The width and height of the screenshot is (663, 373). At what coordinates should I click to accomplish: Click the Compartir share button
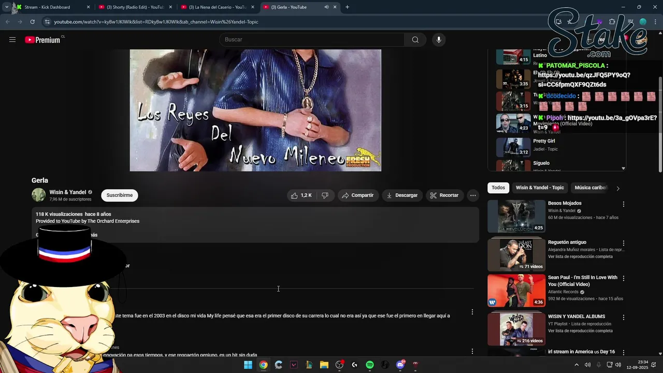[357, 195]
